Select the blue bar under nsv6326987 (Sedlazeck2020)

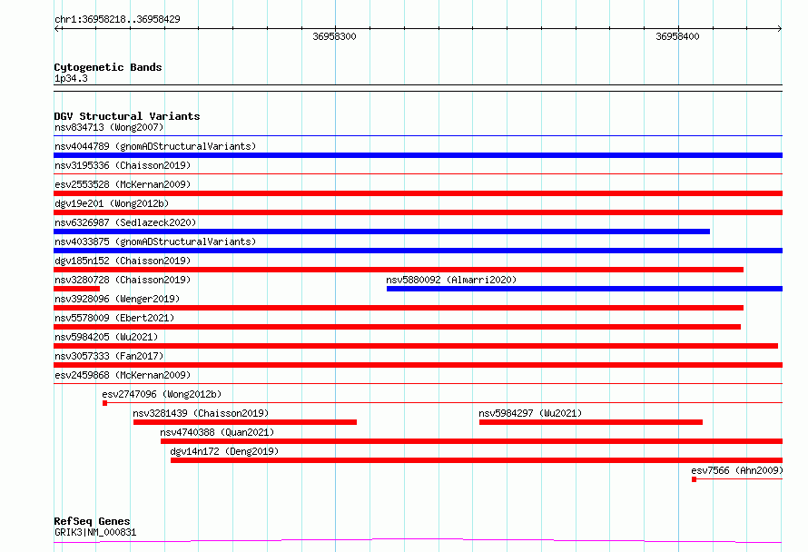point(382,232)
